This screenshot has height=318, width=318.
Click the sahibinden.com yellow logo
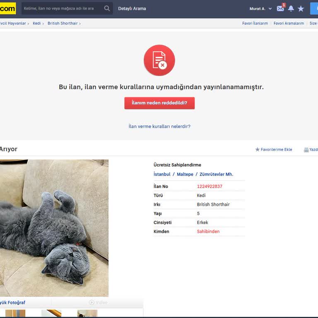click(x=8, y=9)
